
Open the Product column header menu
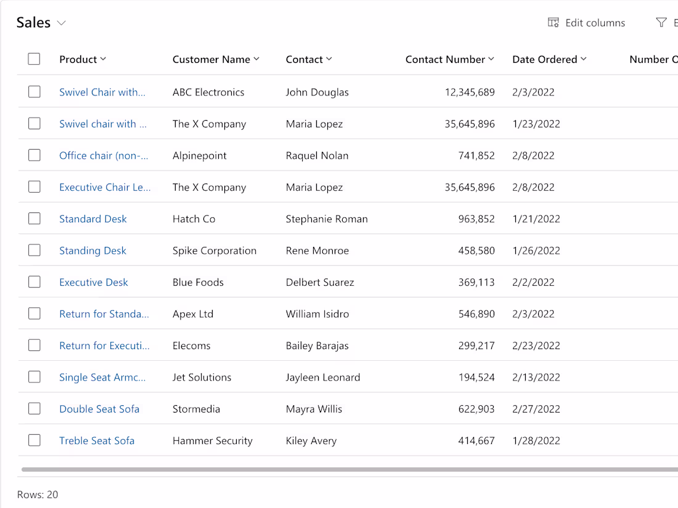tap(105, 59)
